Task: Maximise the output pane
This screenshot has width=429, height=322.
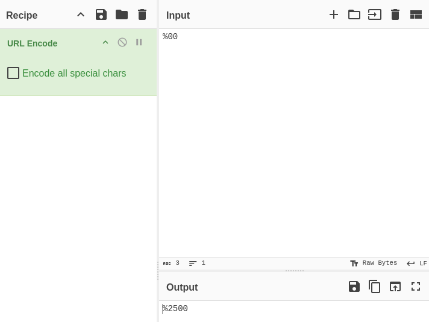Action: [x=416, y=286]
